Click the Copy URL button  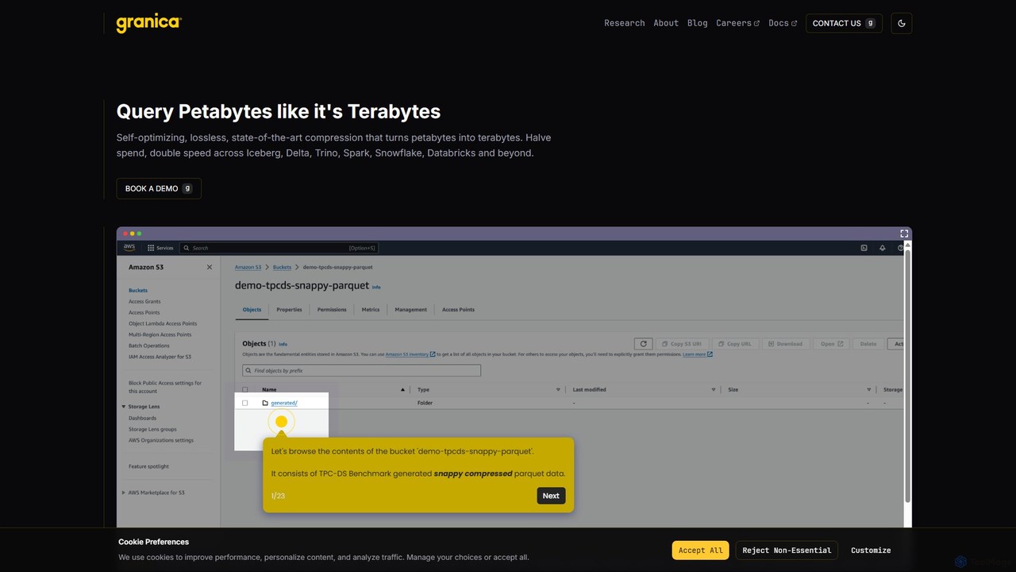pos(734,344)
